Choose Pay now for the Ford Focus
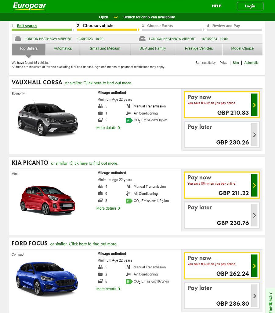 click(221, 265)
